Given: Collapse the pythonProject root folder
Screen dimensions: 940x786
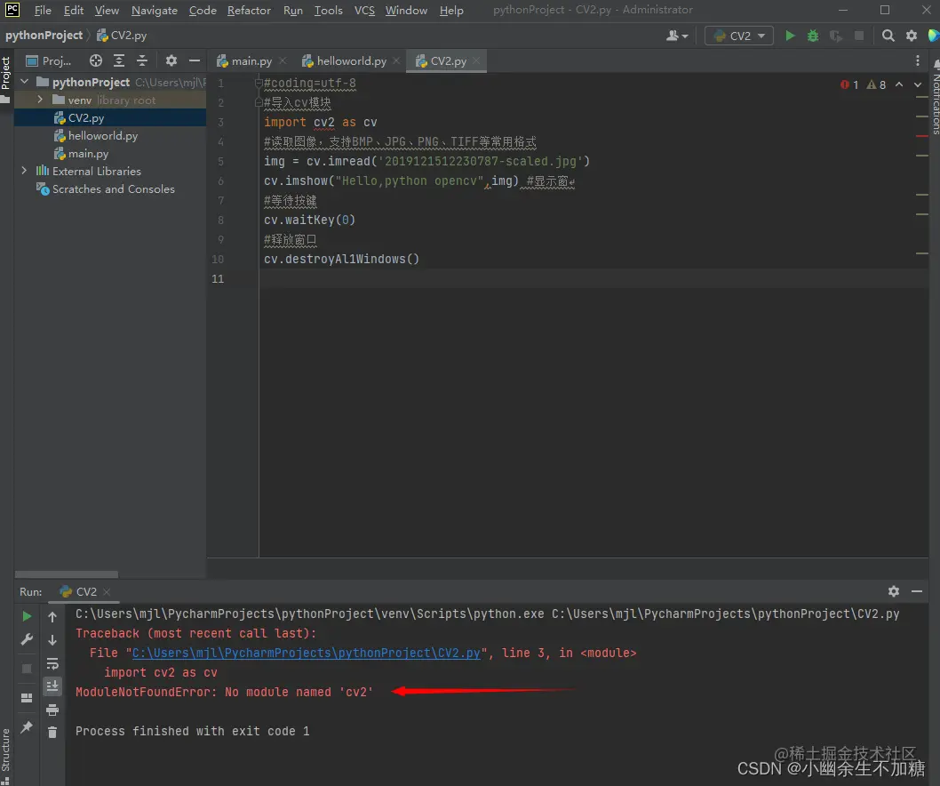Looking at the screenshot, I should coord(25,82).
